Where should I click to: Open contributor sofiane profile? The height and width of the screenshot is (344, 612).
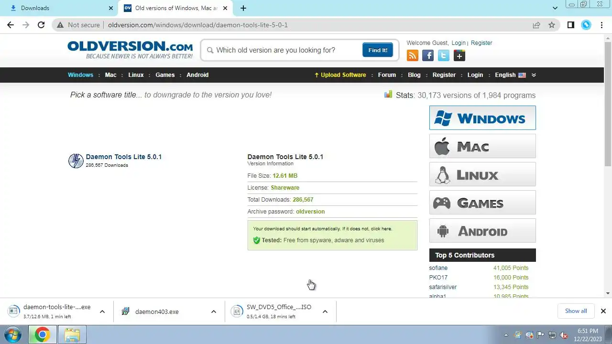438,268
